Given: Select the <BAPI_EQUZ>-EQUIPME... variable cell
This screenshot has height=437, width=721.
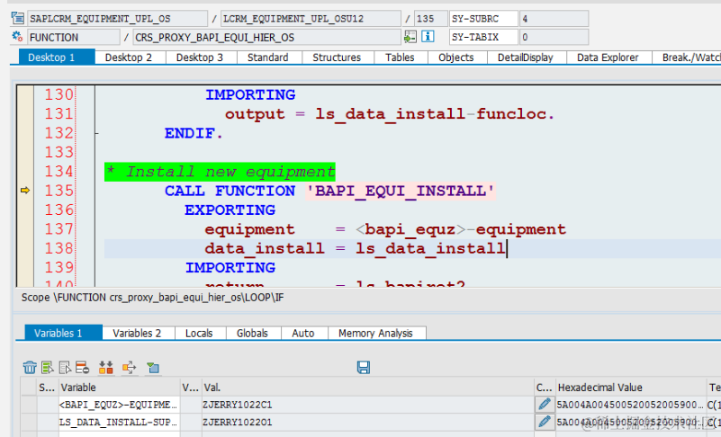Looking at the screenshot, I should pyautogui.click(x=119, y=405).
